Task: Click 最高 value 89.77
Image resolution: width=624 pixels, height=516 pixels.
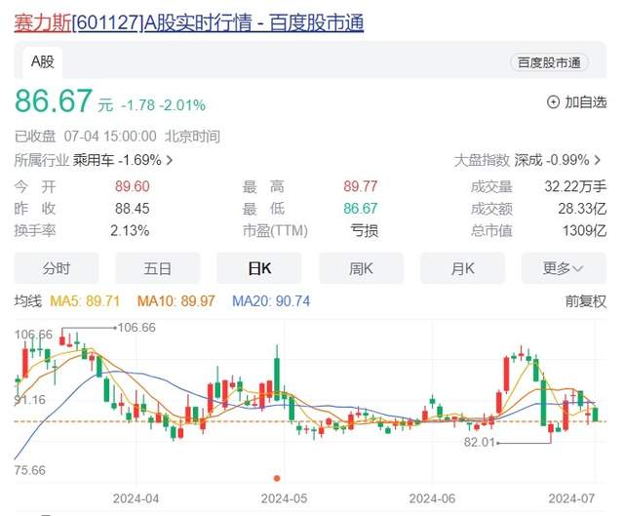Action: 360,186
